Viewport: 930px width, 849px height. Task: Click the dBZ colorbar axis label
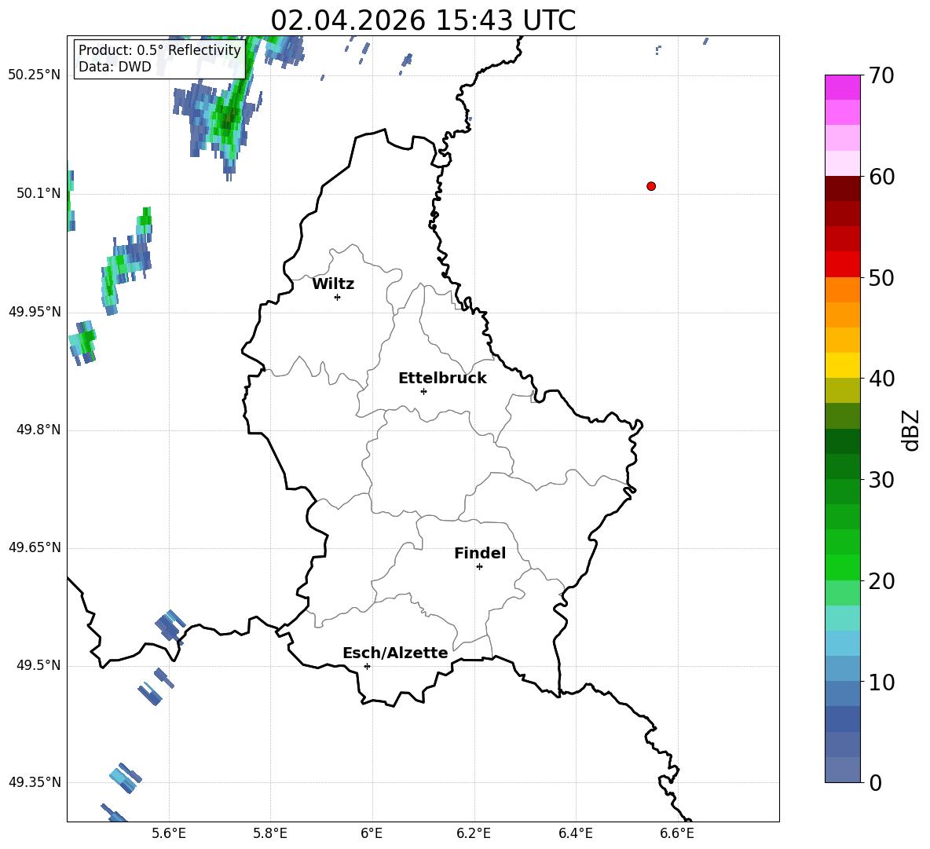coord(911,430)
